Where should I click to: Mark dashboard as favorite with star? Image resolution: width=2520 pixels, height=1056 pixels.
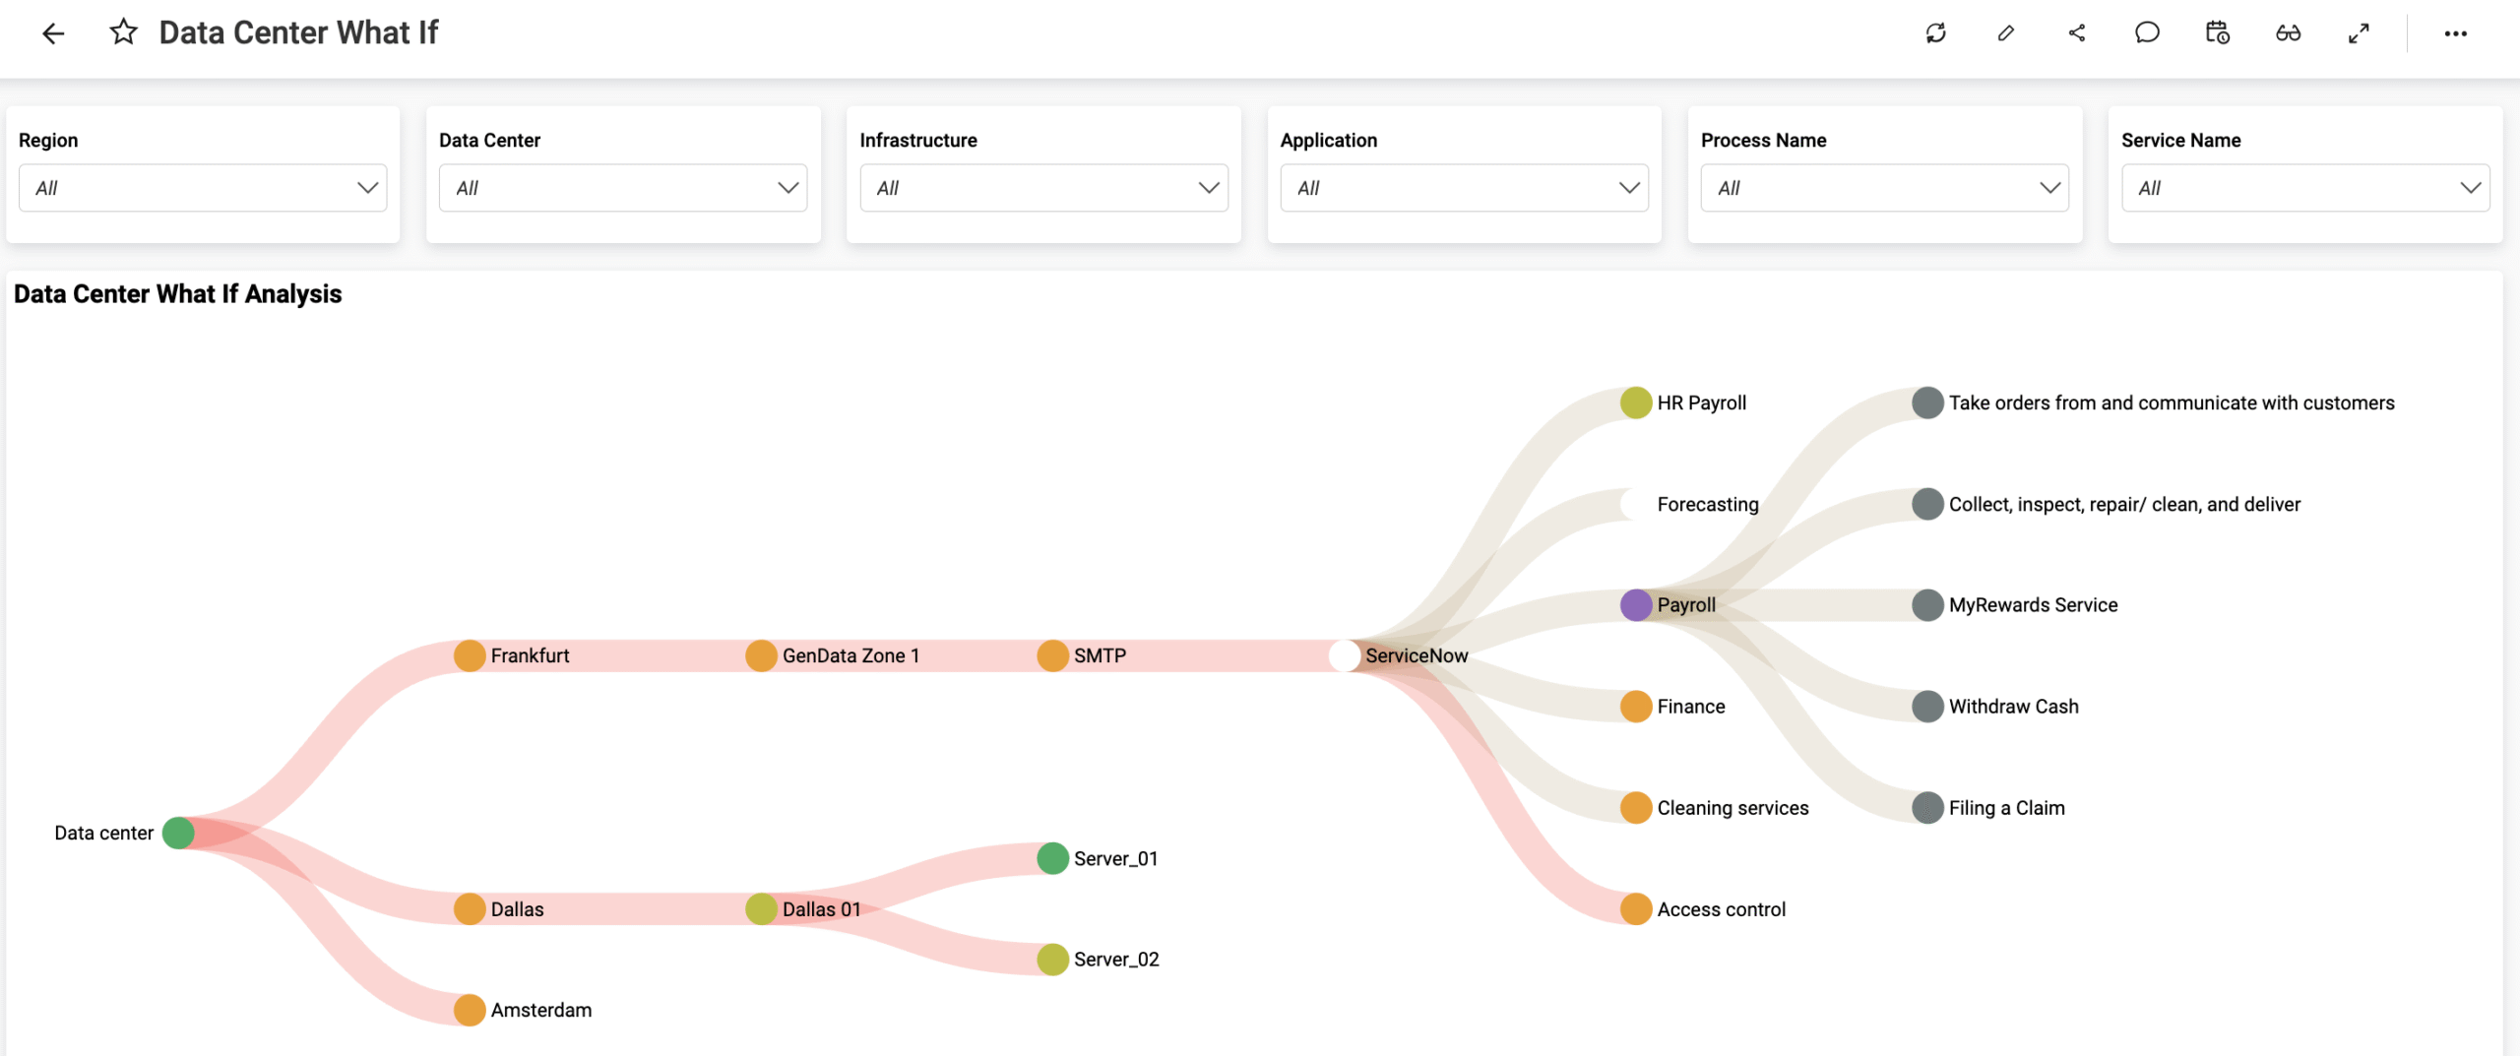tap(123, 32)
